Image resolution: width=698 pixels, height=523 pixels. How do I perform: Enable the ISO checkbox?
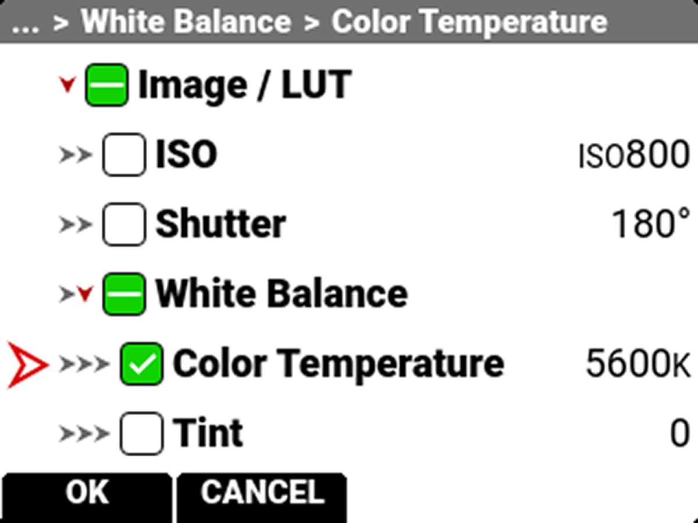[x=124, y=153]
